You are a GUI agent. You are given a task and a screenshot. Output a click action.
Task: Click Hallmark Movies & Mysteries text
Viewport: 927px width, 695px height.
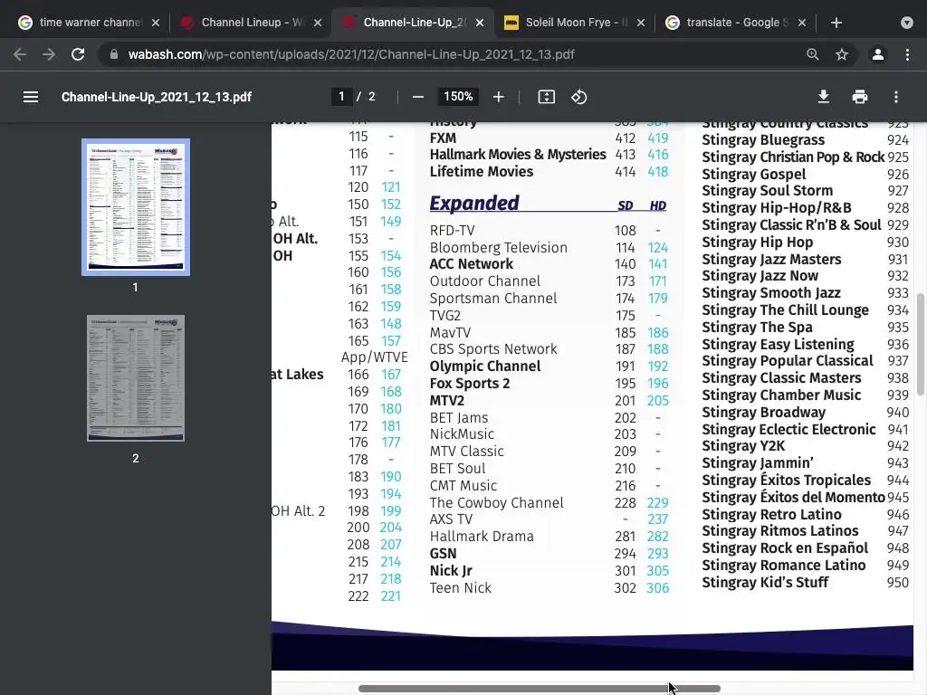(x=517, y=154)
